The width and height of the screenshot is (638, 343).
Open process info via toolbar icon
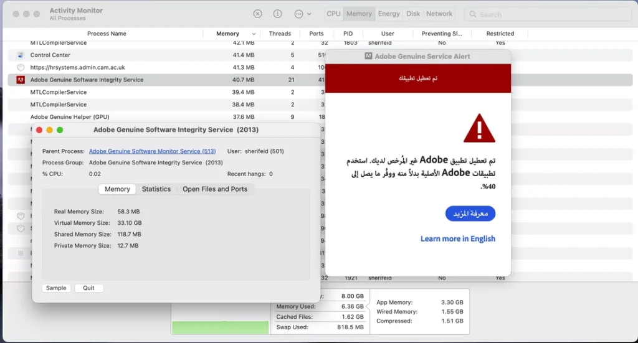coord(277,14)
